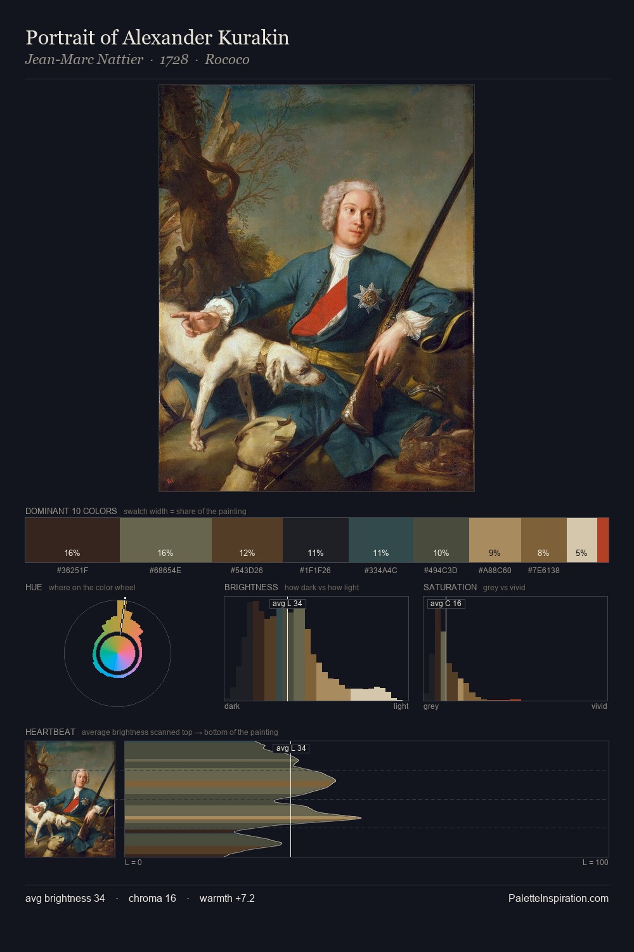Click the style label "Rococo"

point(227,60)
